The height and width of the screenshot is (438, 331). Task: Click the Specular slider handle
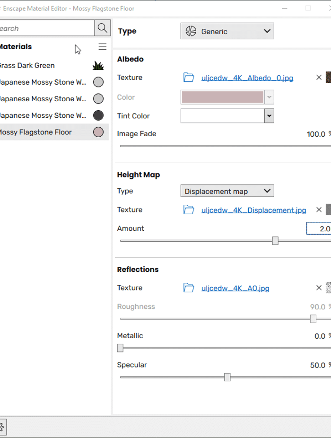227,377
